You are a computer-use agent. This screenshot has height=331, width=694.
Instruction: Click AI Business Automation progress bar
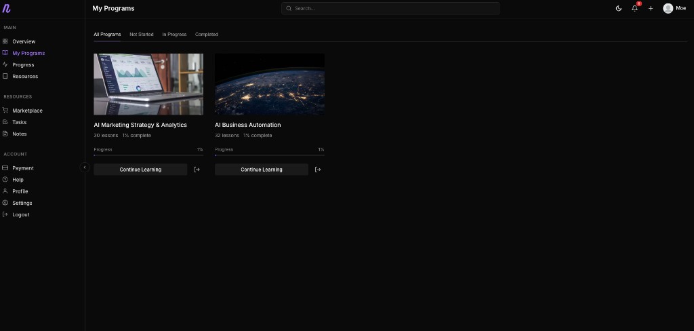pyautogui.click(x=270, y=155)
